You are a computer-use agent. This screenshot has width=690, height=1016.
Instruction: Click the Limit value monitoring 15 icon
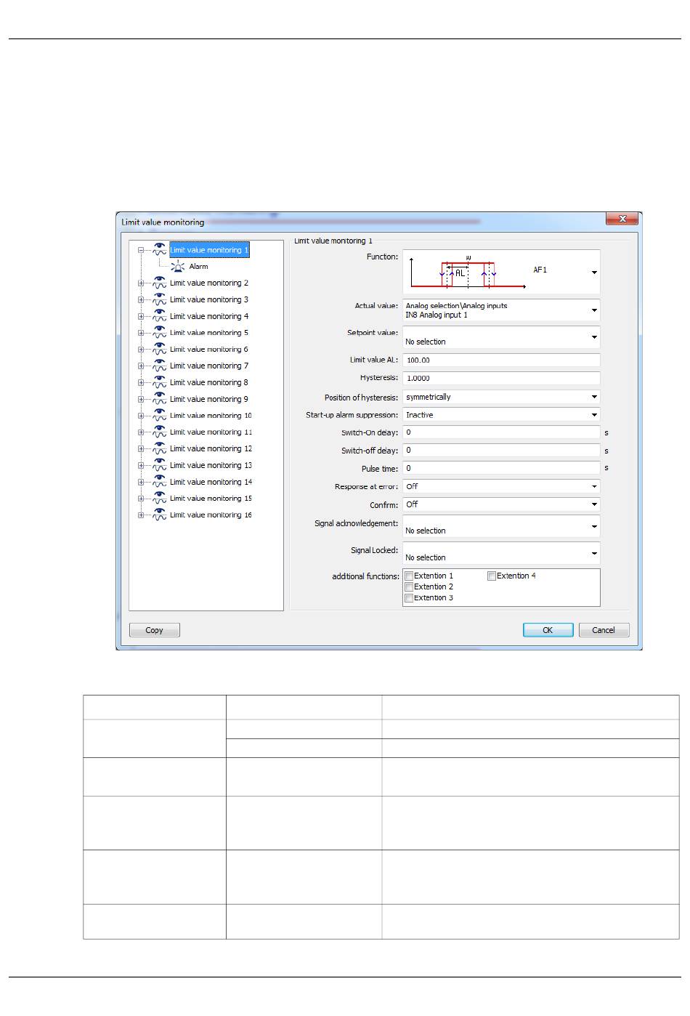(x=160, y=498)
